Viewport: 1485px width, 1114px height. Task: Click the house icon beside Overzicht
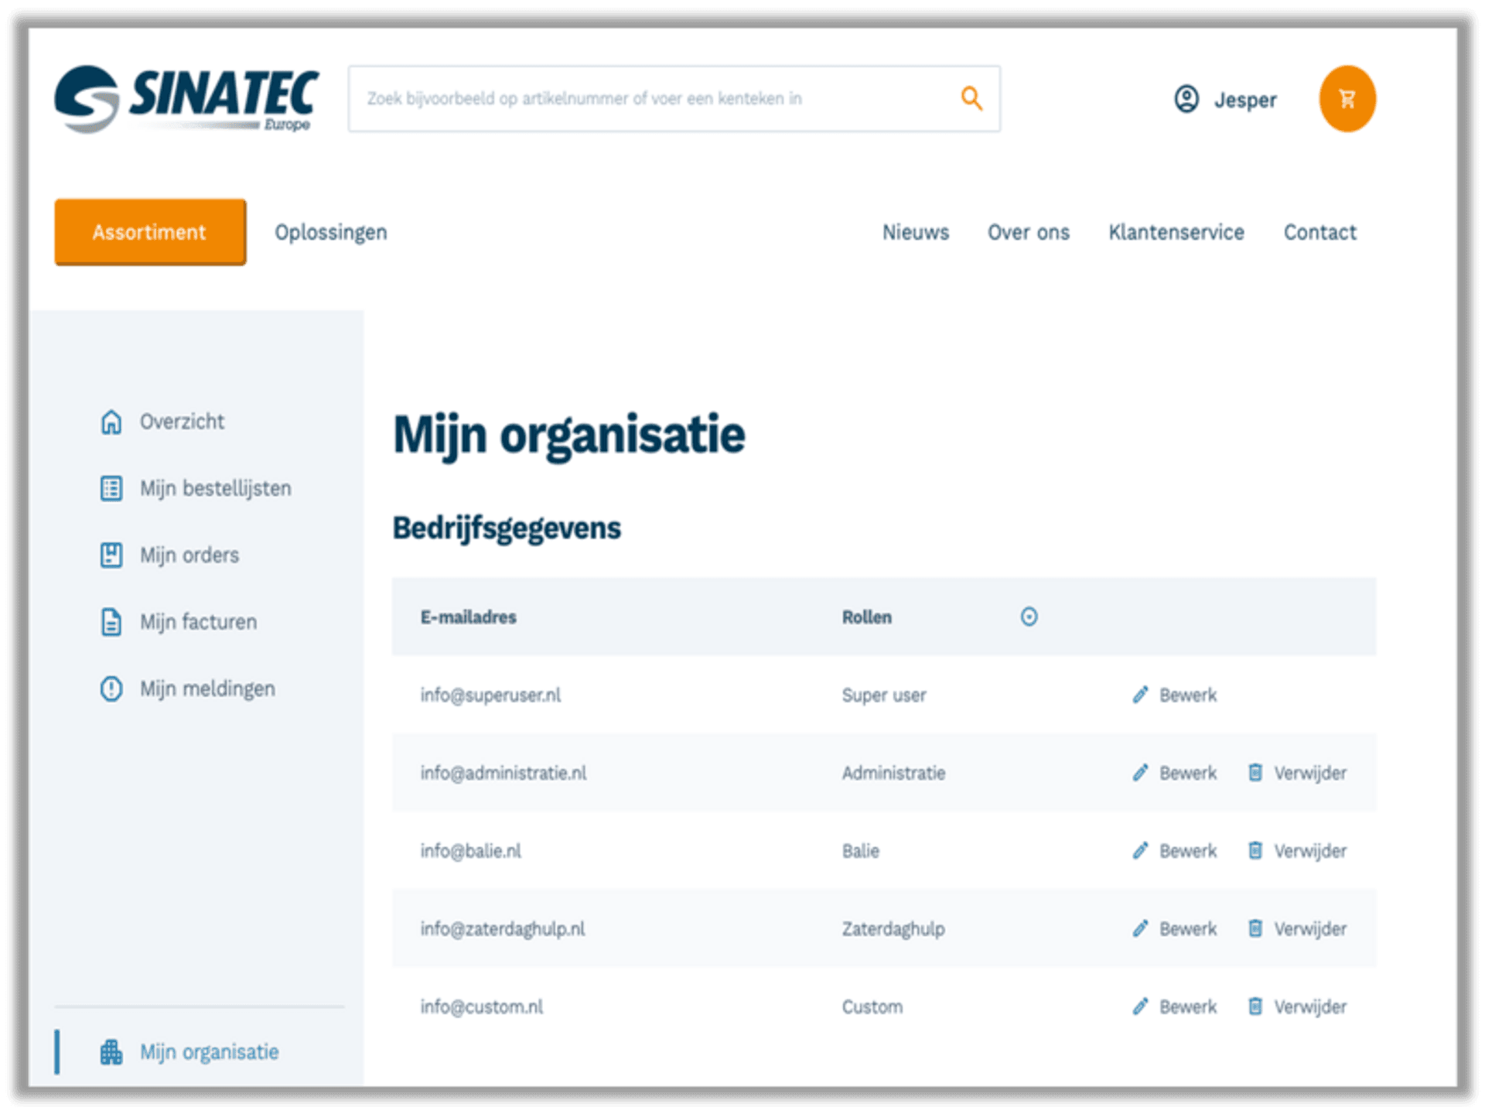pyautogui.click(x=111, y=422)
